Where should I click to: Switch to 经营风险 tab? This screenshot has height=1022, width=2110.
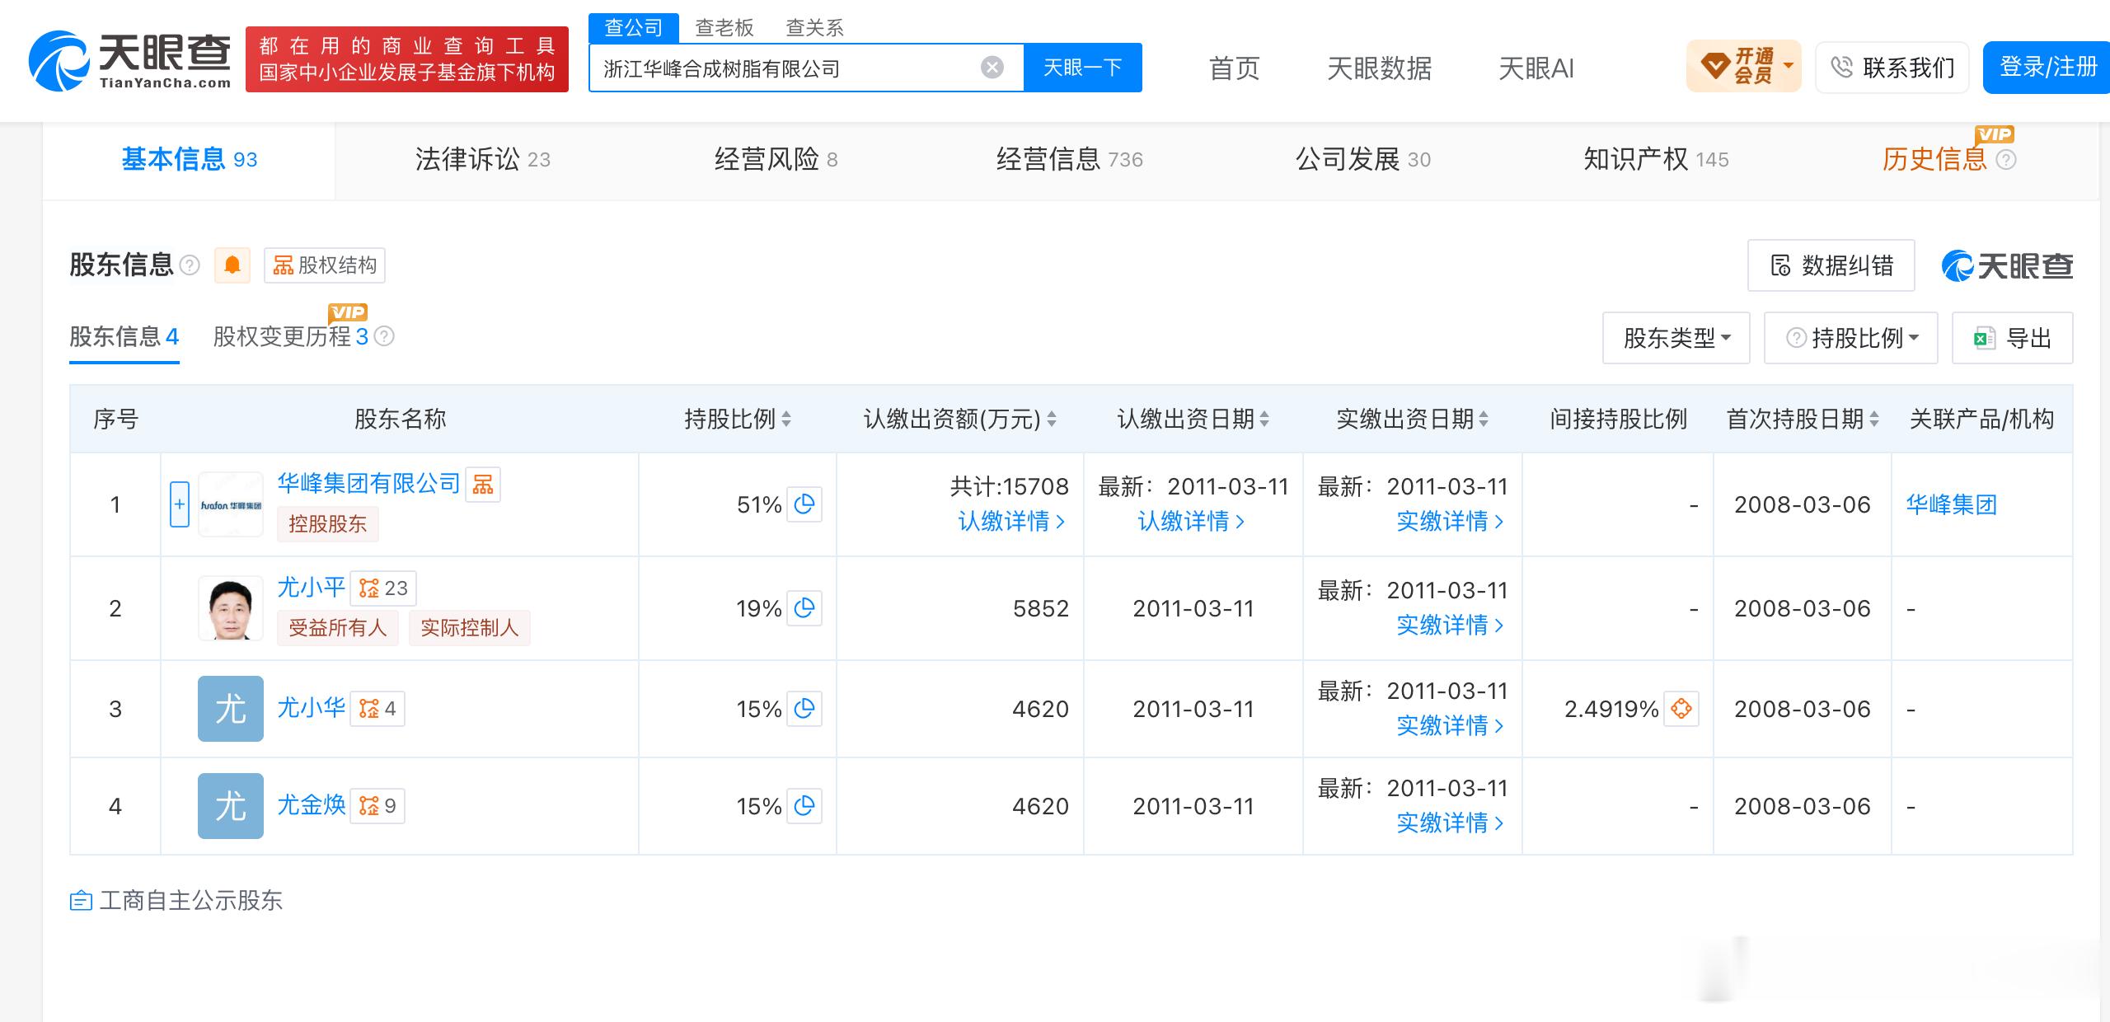776,160
